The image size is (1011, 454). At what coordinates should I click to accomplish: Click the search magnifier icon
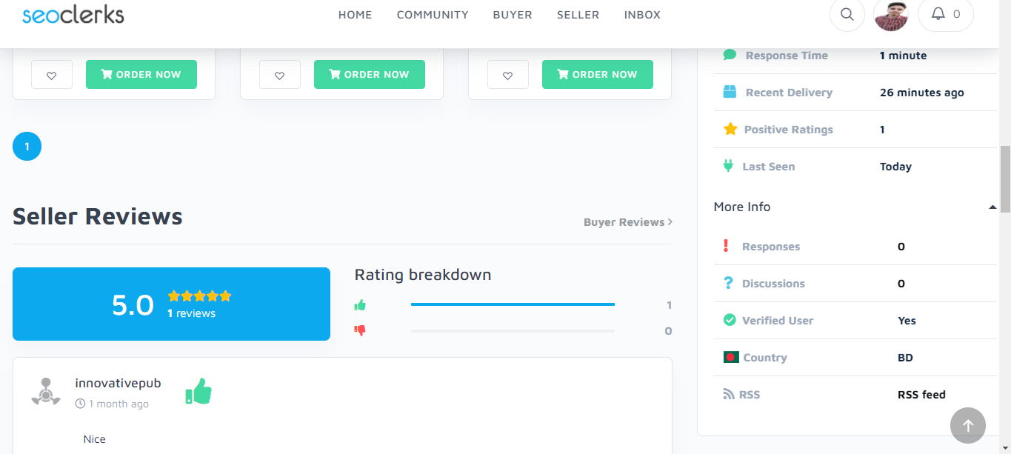(x=847, y=14)
